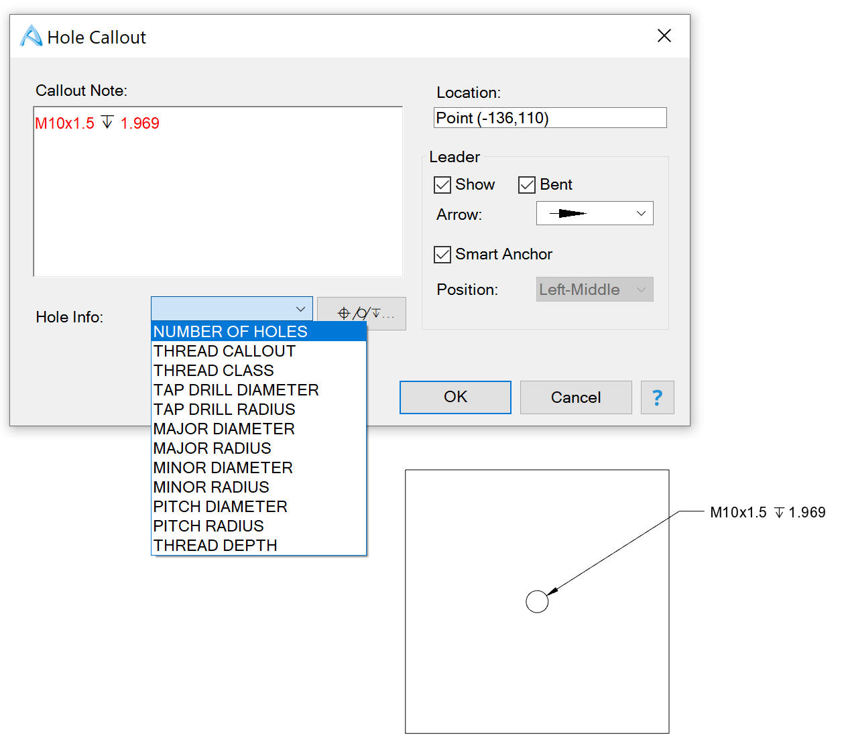842x752 pixels.
Task: Click inside the Callout Note text area
Action: (218, 191)
